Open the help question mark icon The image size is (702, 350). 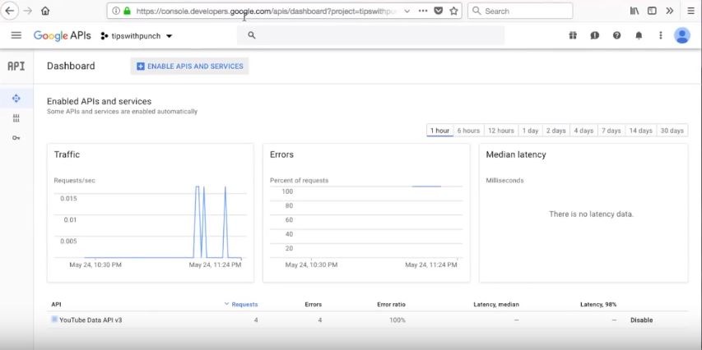[616, 35]
